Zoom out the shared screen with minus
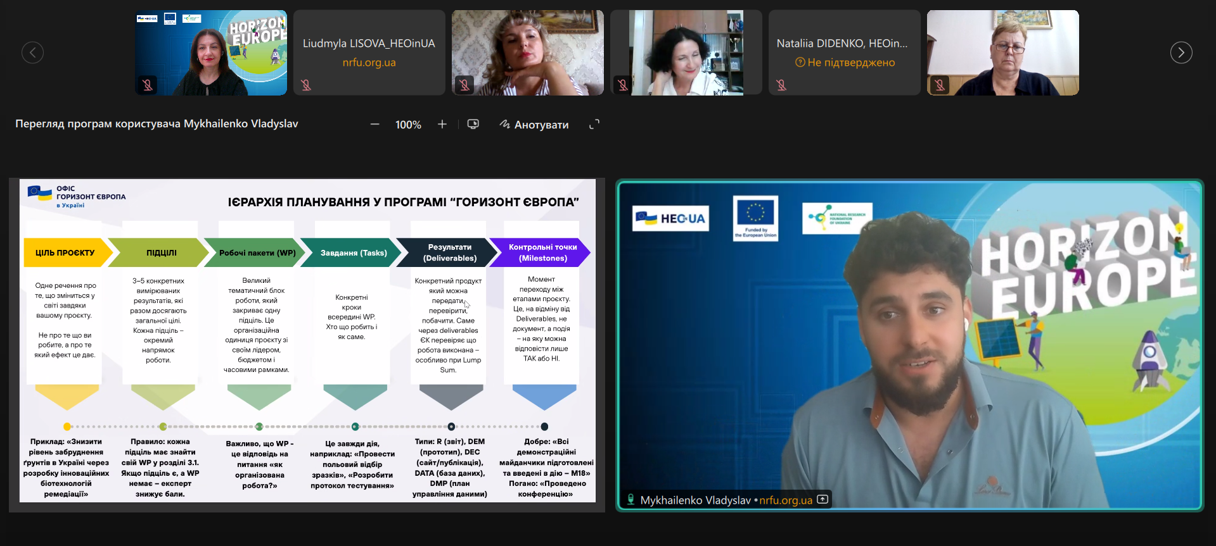This screenshot has width=1216, height=546. tap(375, 125)
